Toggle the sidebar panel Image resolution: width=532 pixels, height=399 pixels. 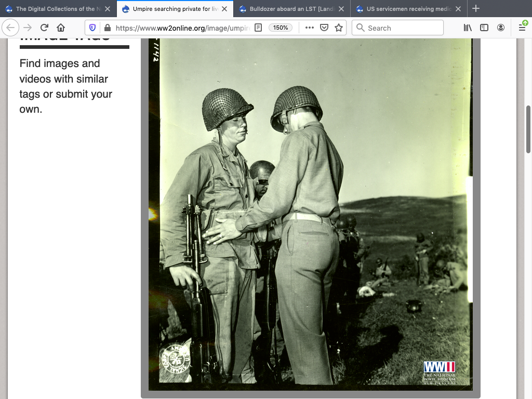tap(484, 28)
